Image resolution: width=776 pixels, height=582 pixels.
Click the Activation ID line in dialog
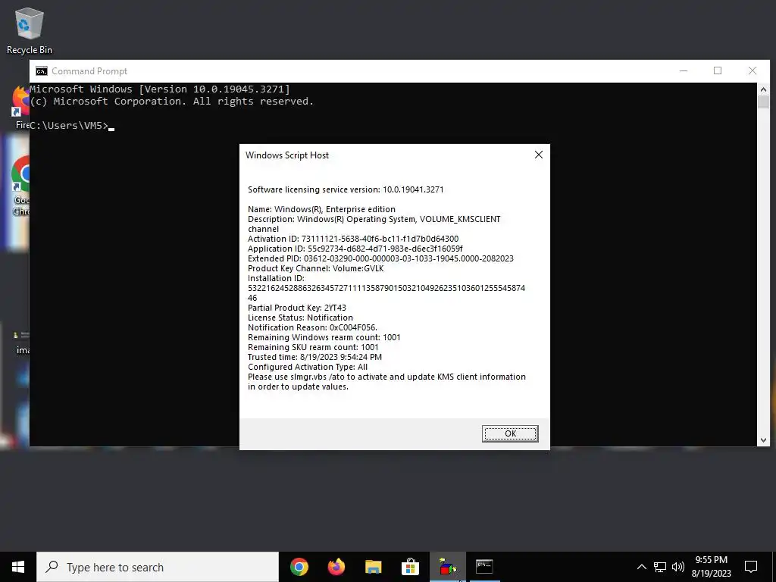pyautogui.click(x=353, y=239)
